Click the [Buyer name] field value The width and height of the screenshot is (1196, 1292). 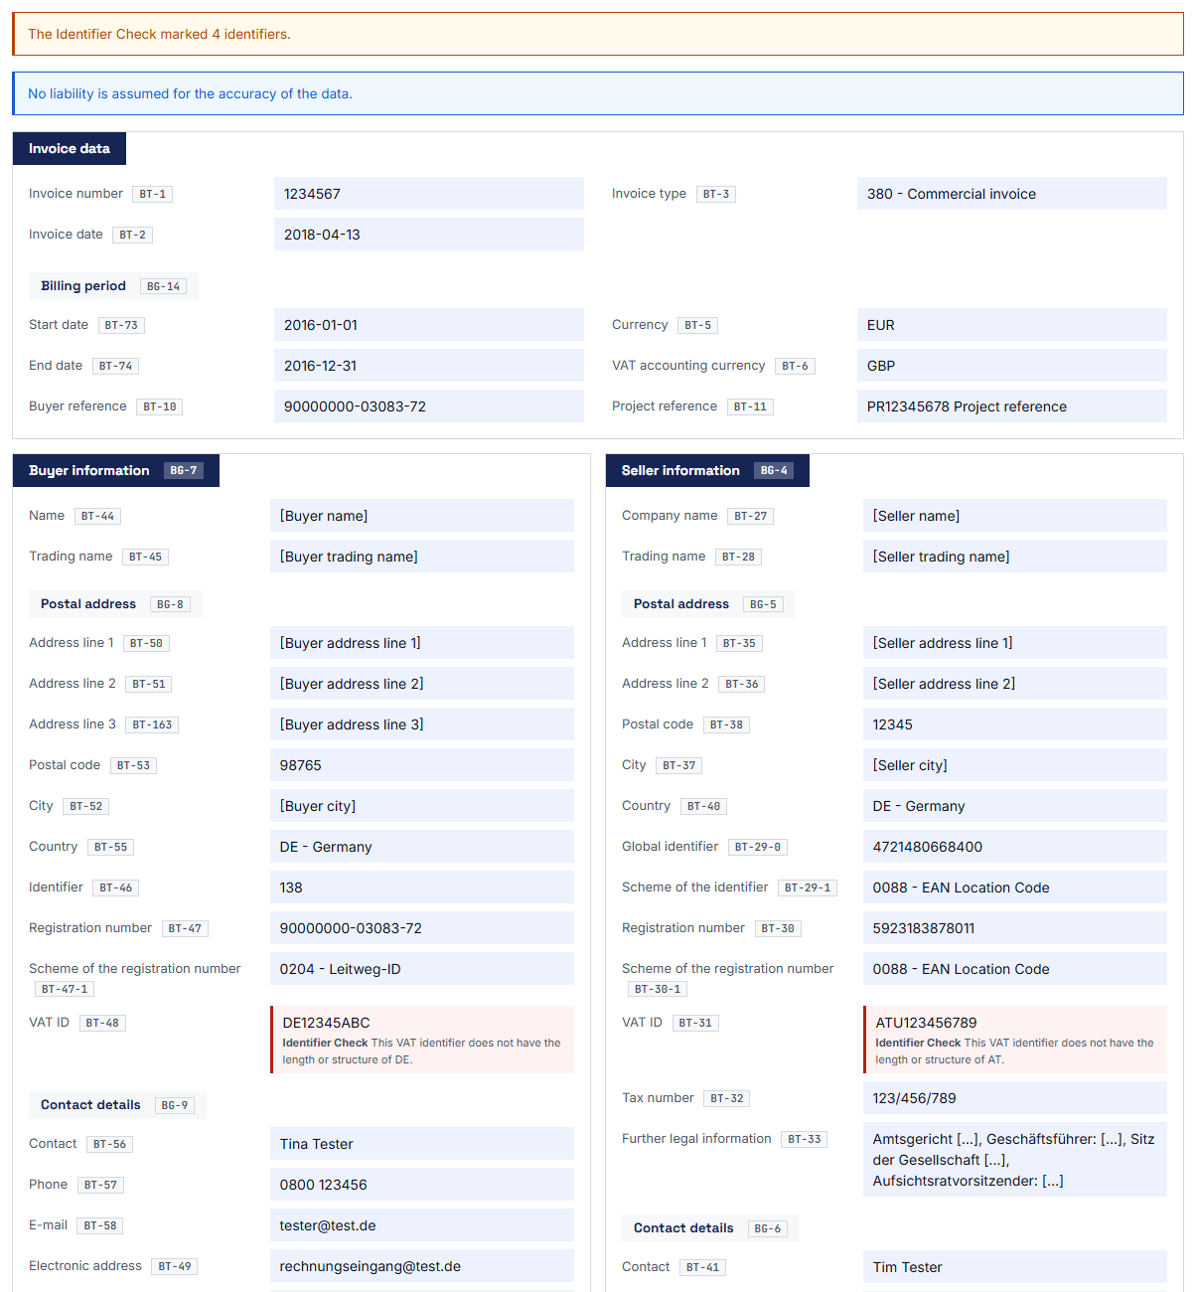coord(421,516)
